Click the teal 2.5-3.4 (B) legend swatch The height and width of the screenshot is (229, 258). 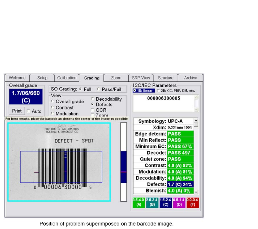point(152,203)
